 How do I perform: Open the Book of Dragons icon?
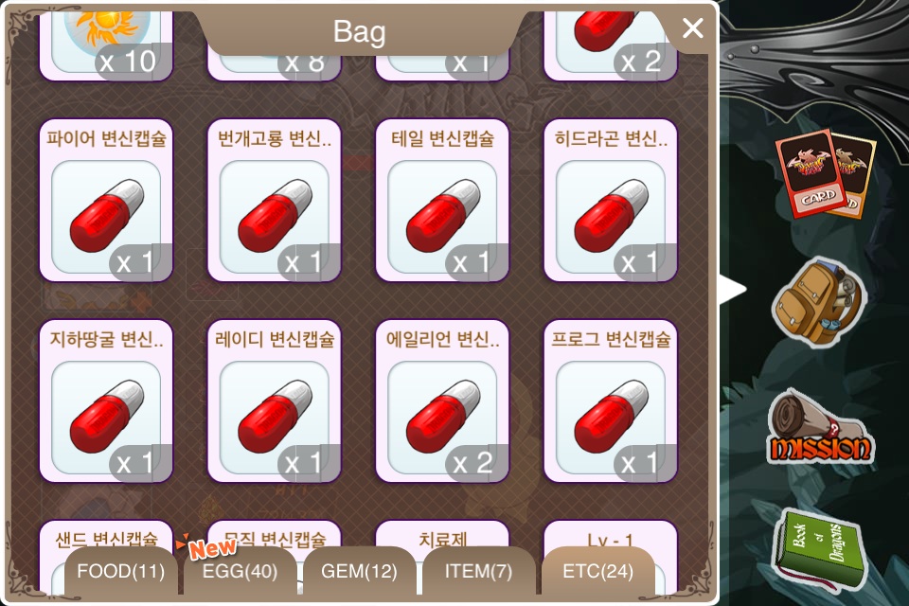[x=819, y=550]
